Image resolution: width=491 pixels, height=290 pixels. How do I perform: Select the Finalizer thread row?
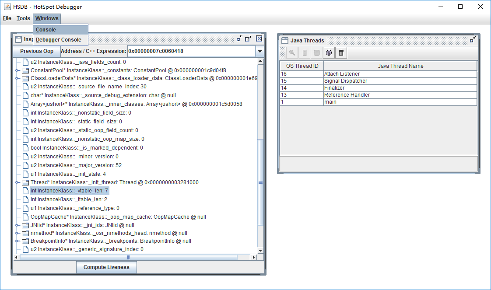378,88
